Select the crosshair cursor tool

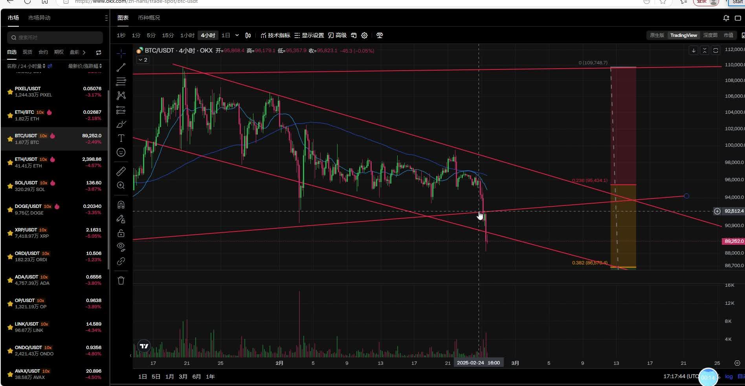click(x=121, y=53)
